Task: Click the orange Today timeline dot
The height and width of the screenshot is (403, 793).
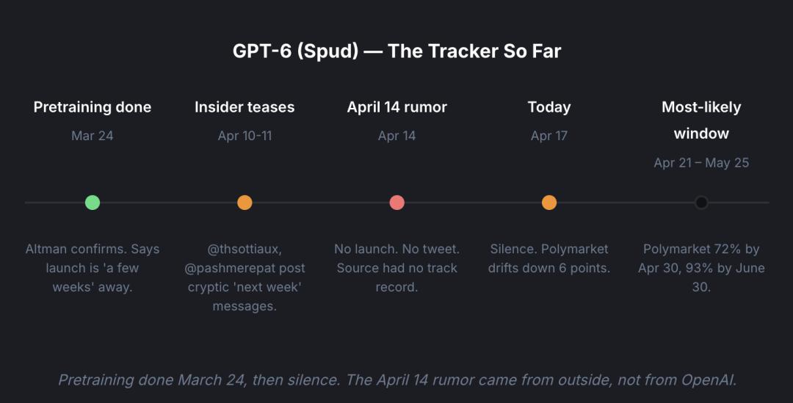Action: pyautogui.click(x=549, y=203)
